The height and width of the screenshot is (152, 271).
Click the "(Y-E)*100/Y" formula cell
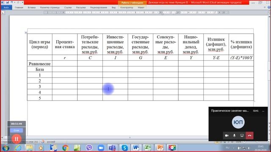pyautogui.click(x=241, y=58)
